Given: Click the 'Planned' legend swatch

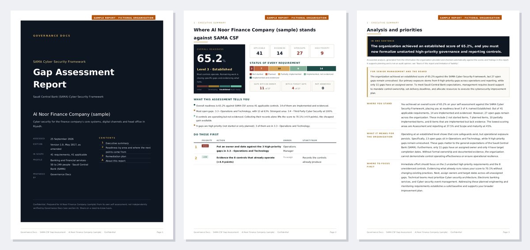Looking at the screenshot, I should pyautogui.click(x=266, y=74).
